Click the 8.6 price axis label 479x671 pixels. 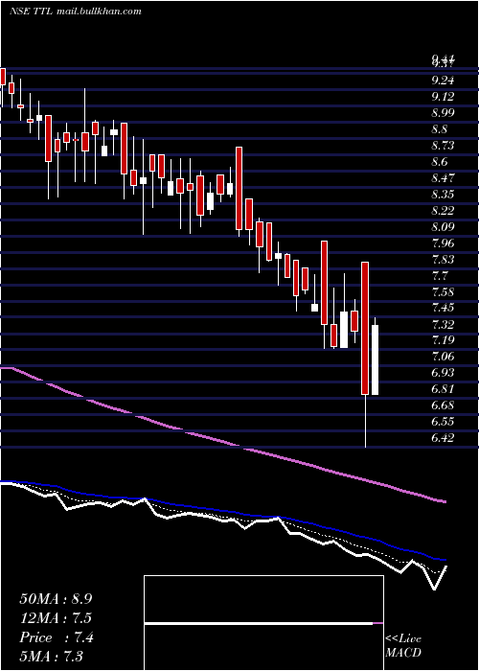(x=440, y=162)
